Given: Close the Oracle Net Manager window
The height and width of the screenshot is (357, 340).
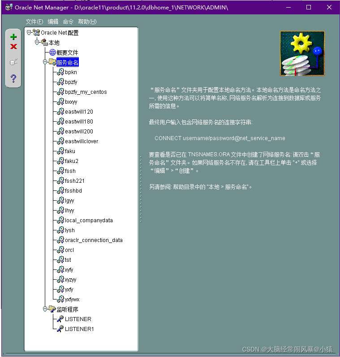Looking at the screenshot, I should [329, 7].
